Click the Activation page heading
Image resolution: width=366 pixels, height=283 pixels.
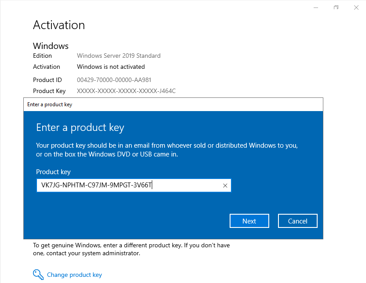59,25
